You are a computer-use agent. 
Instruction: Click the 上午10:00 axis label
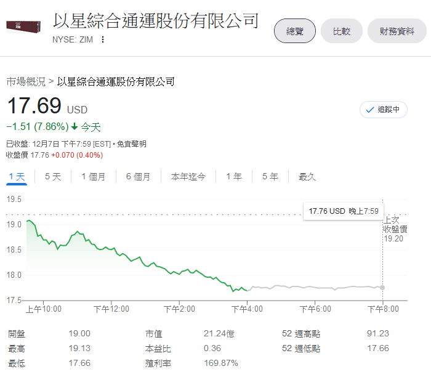44,309
